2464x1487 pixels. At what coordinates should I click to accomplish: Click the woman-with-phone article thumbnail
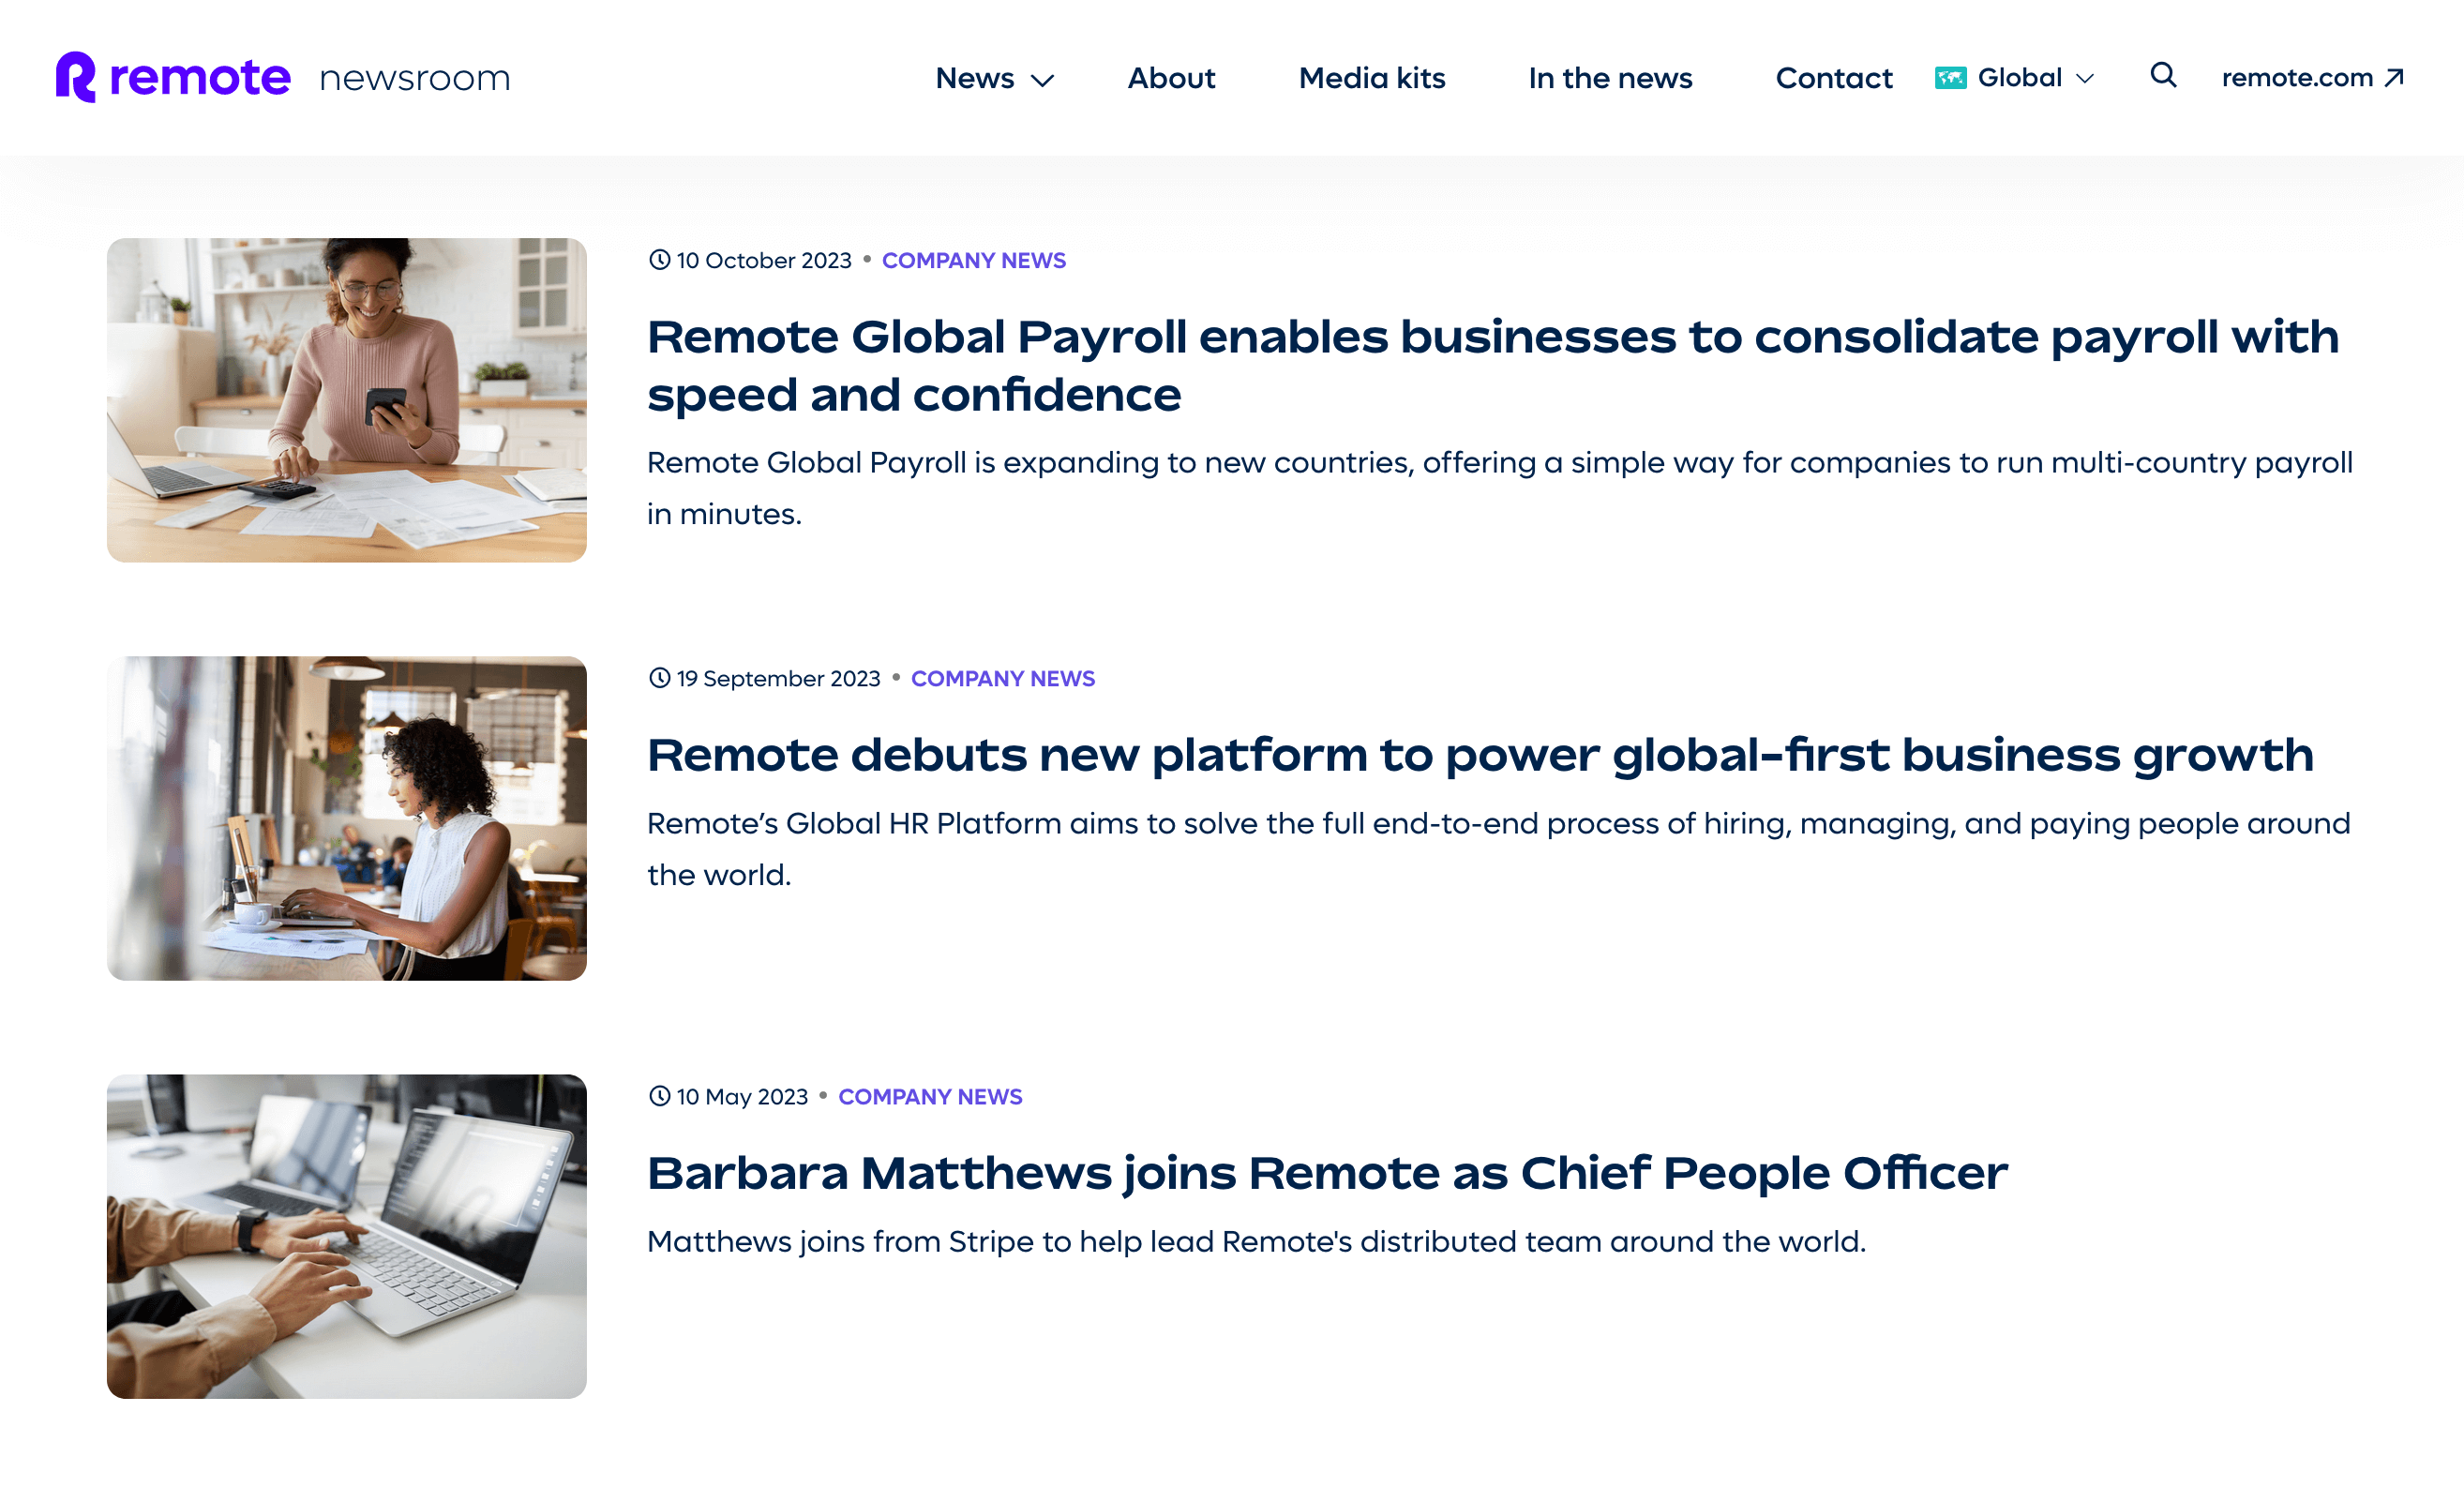coord(347,399)
